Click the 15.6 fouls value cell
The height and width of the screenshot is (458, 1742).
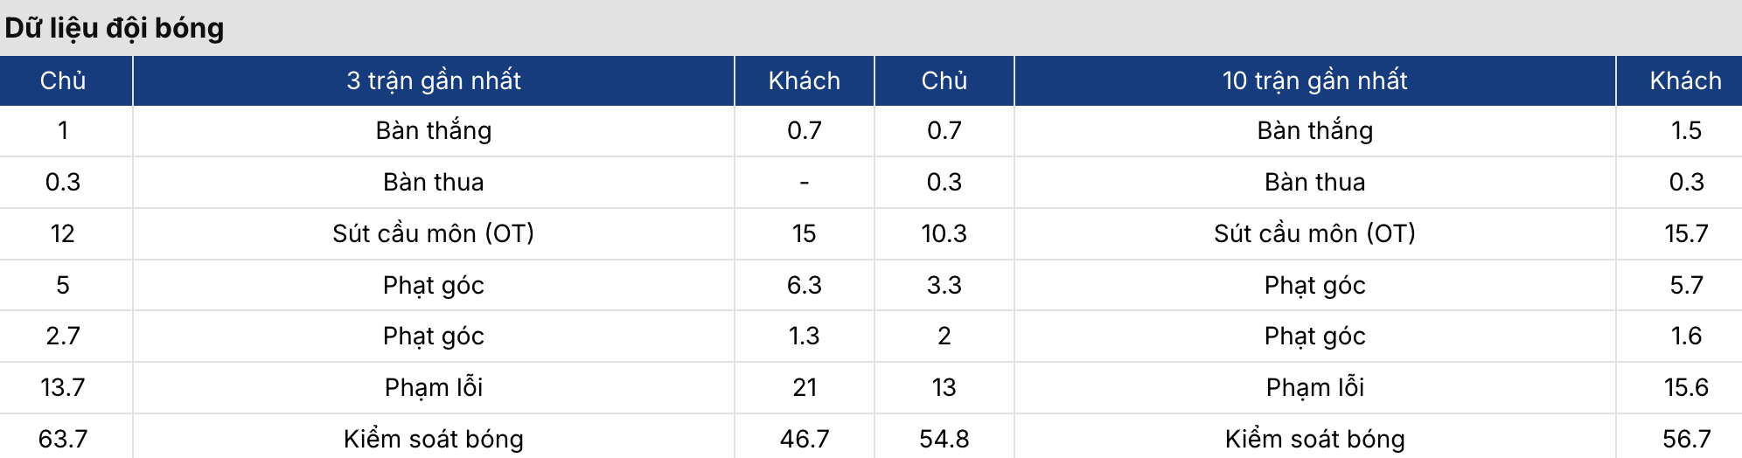(x=1685, y=387)
